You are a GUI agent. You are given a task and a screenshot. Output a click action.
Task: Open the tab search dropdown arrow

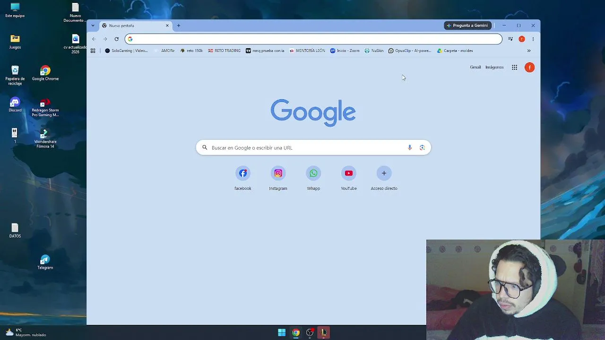(x=93, y=25)
